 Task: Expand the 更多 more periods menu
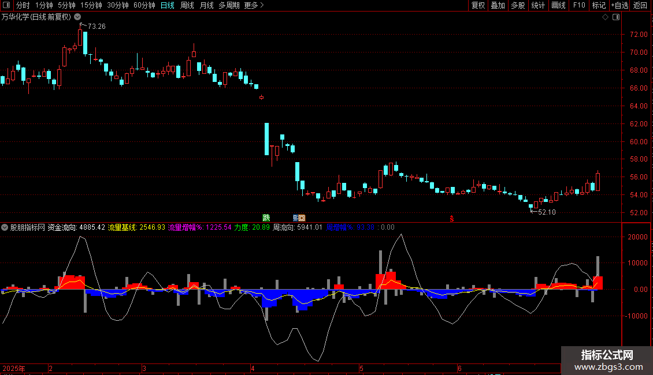tap(254, 5)
